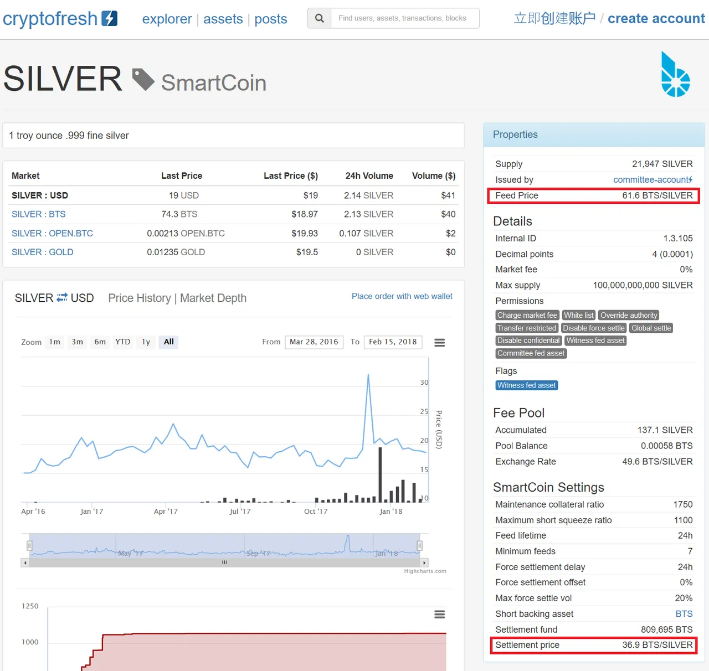709x671 pixels.
Task: Click the Charge market fee permission tag
Action: pyautogui.click(x=527, y=316)
